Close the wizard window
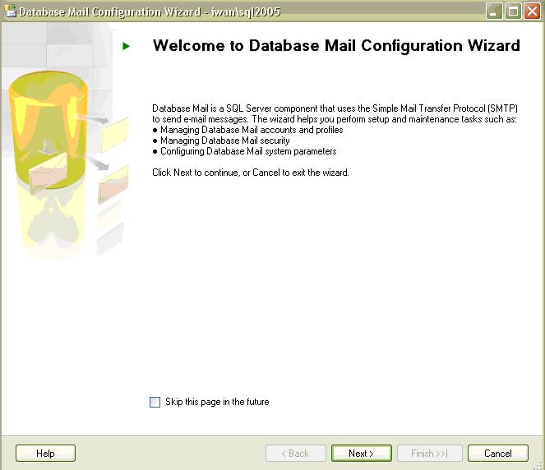 pyautogui.click(x=532, y=12)
